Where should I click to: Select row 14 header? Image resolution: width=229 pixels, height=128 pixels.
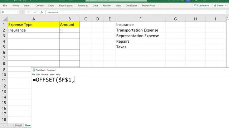click(x=4, y=97)
